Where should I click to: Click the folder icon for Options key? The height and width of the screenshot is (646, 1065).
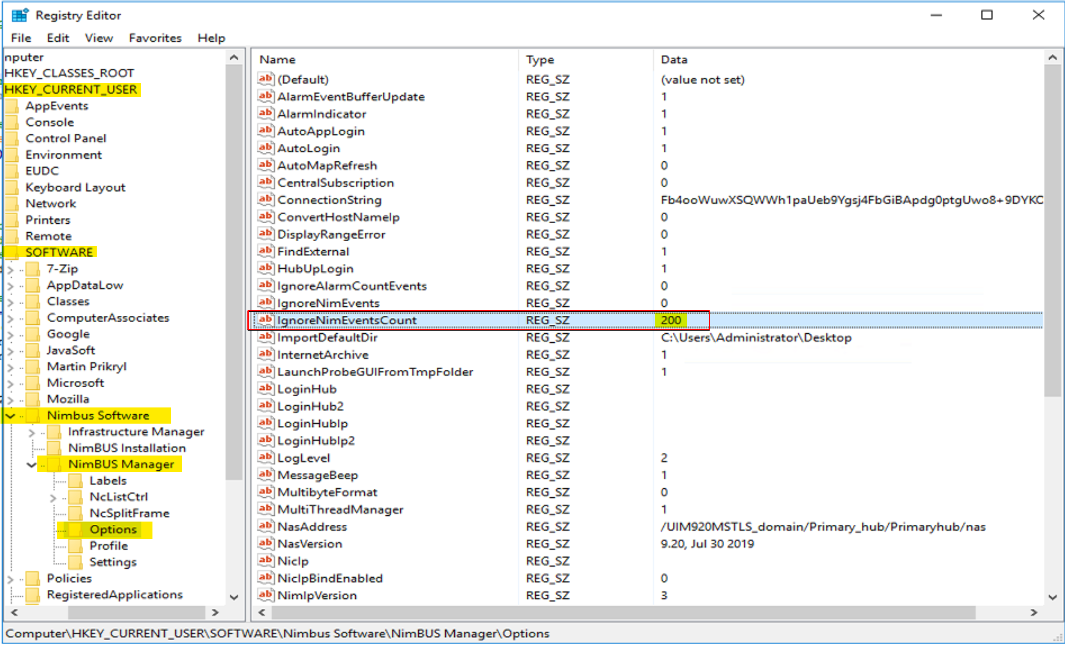tap(75, 530)
